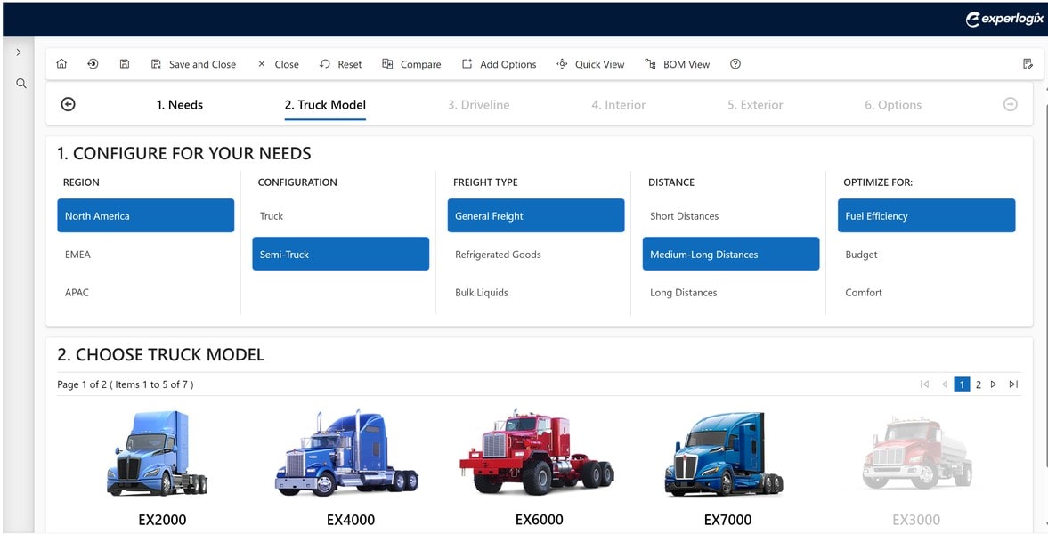Open the save configuration icon
The height and width of the screenshot is (534, 1048).
124,63
